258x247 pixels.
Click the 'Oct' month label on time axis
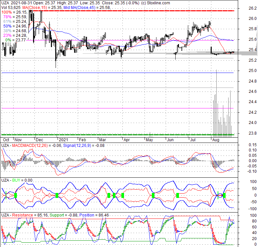pyautogui.click(x=6, y=140)
